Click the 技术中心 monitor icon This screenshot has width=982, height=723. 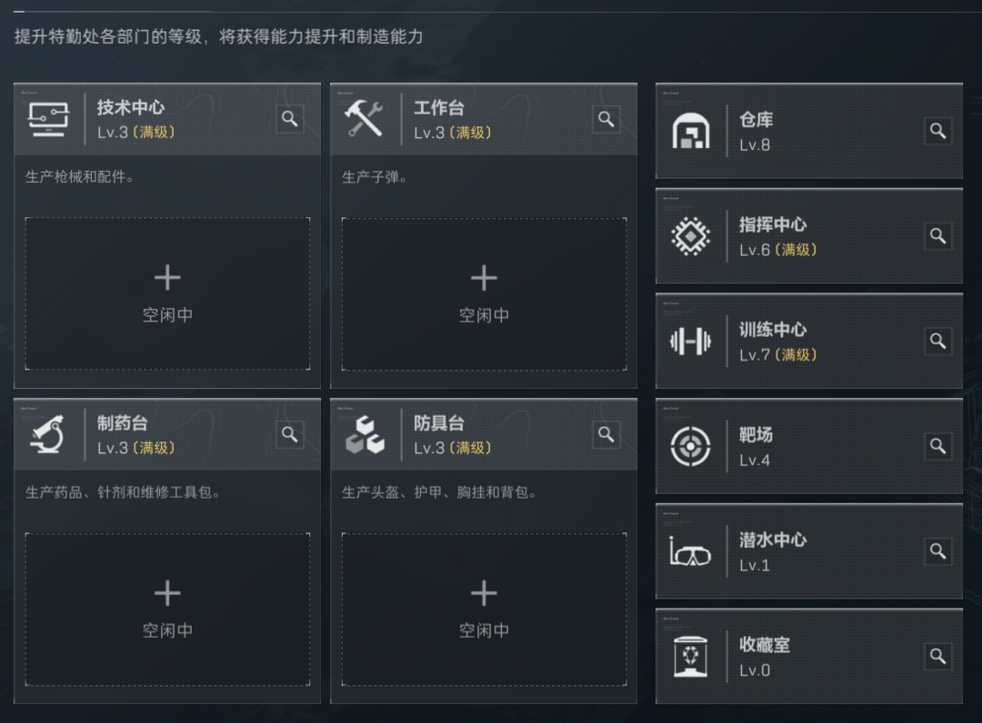[48, 119]
